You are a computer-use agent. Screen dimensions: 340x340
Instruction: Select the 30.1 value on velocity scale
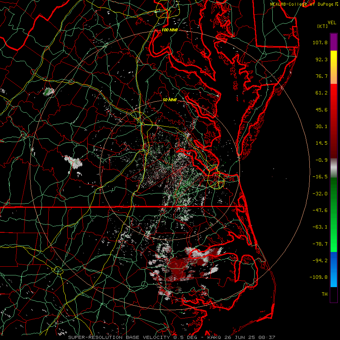[321, 127]
